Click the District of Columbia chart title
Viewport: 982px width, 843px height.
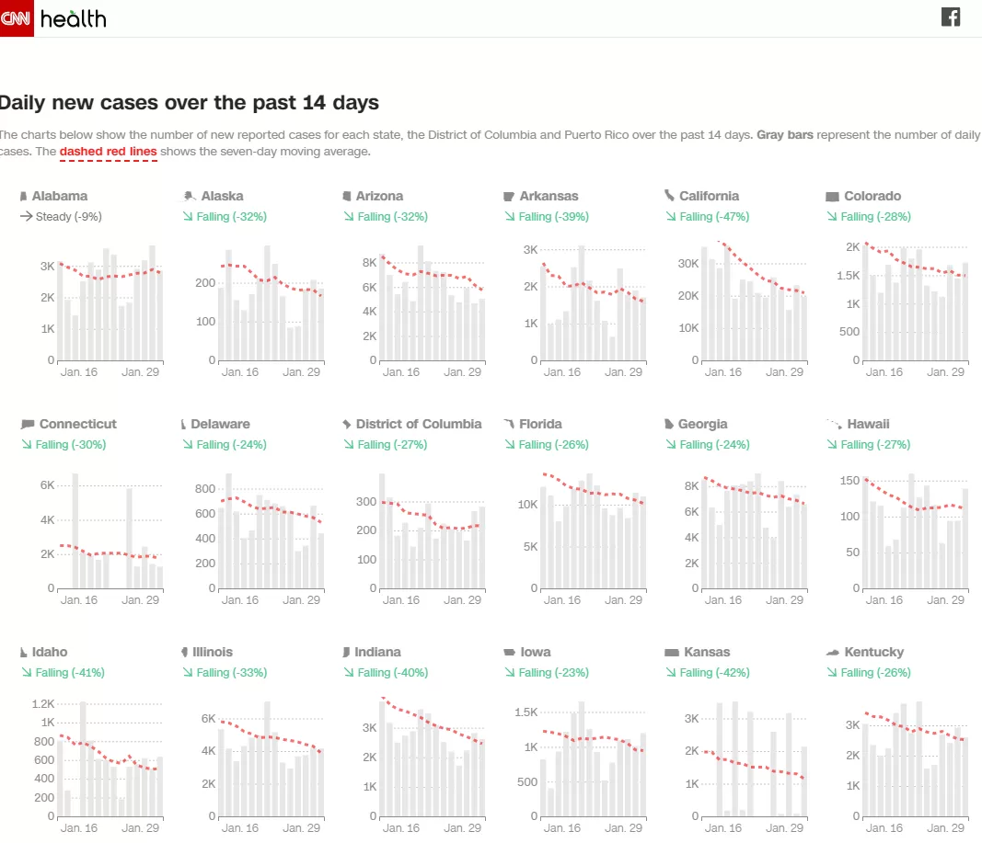(x=419, y=424)
